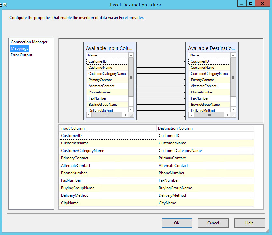The height and width of the screenshot is (235, 272).
Task: Click the OK button
Action: [177, 223]
